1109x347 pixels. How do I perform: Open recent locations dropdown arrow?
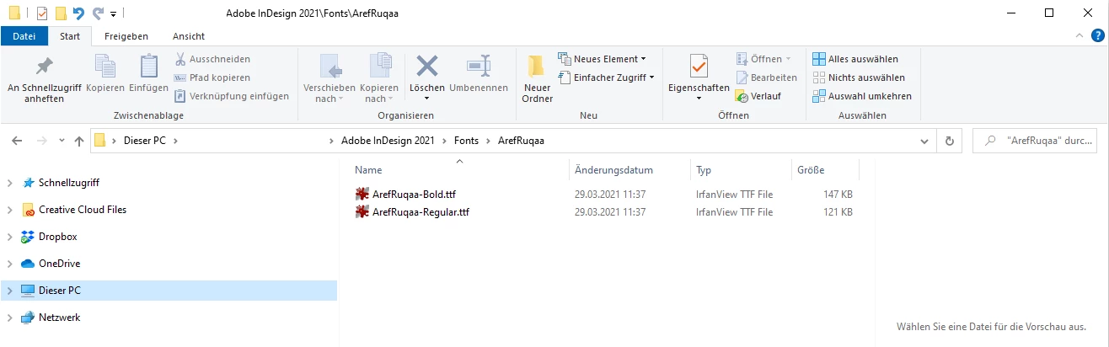(61, 141)
